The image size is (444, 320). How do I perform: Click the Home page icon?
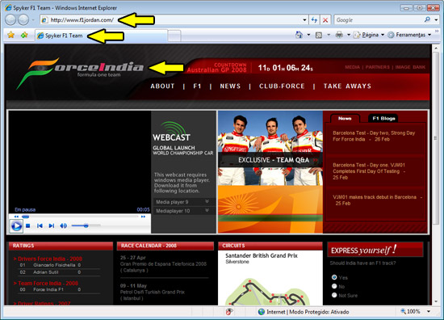coord(299,35)
